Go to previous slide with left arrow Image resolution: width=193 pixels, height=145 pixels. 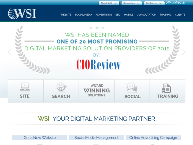[10, 52]
